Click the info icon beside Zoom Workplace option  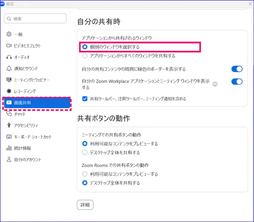(x=215, y=84)
